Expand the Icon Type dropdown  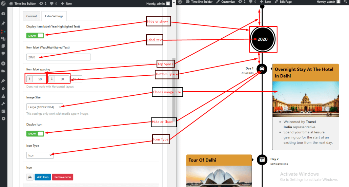click(x=40, y=155)
